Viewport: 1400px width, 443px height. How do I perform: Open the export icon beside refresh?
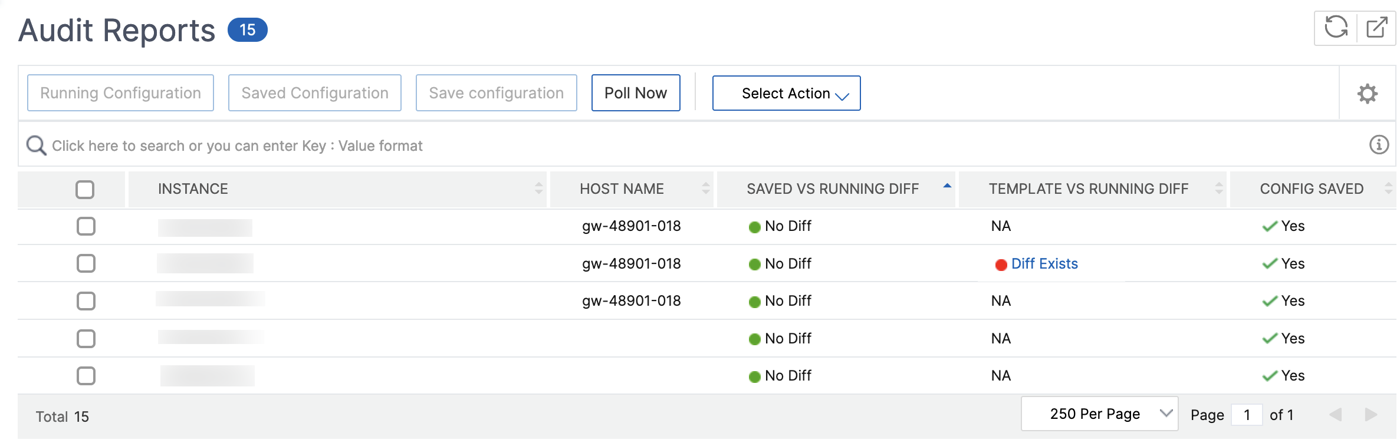[x=1377, y=28]
